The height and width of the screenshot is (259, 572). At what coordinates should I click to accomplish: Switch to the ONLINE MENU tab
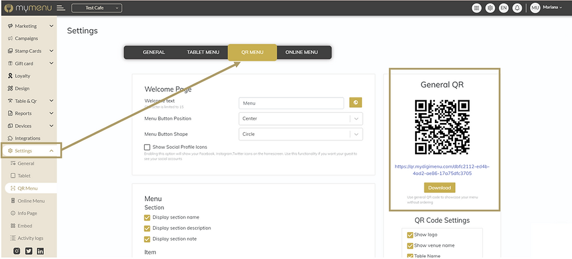pyautogui.click(x=301, y=52)
